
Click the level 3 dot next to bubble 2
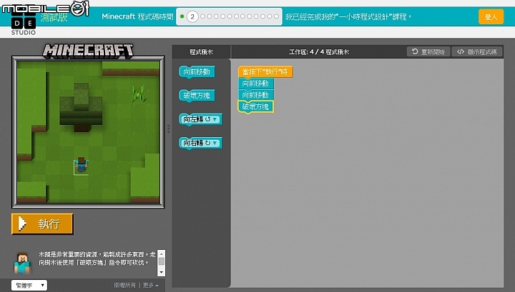tap(202, 16)
